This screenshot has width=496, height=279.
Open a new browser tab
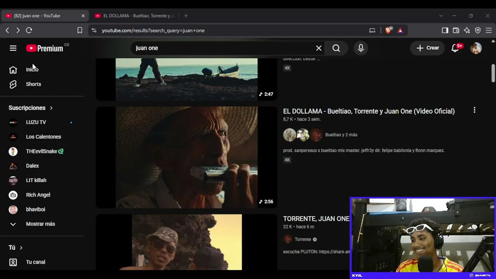point(186,16)
